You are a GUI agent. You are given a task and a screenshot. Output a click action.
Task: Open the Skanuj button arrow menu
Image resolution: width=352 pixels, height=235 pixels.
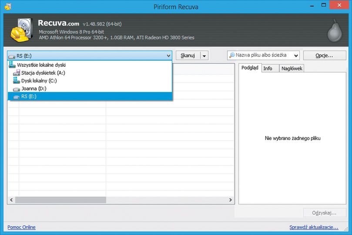coord(204,56)
